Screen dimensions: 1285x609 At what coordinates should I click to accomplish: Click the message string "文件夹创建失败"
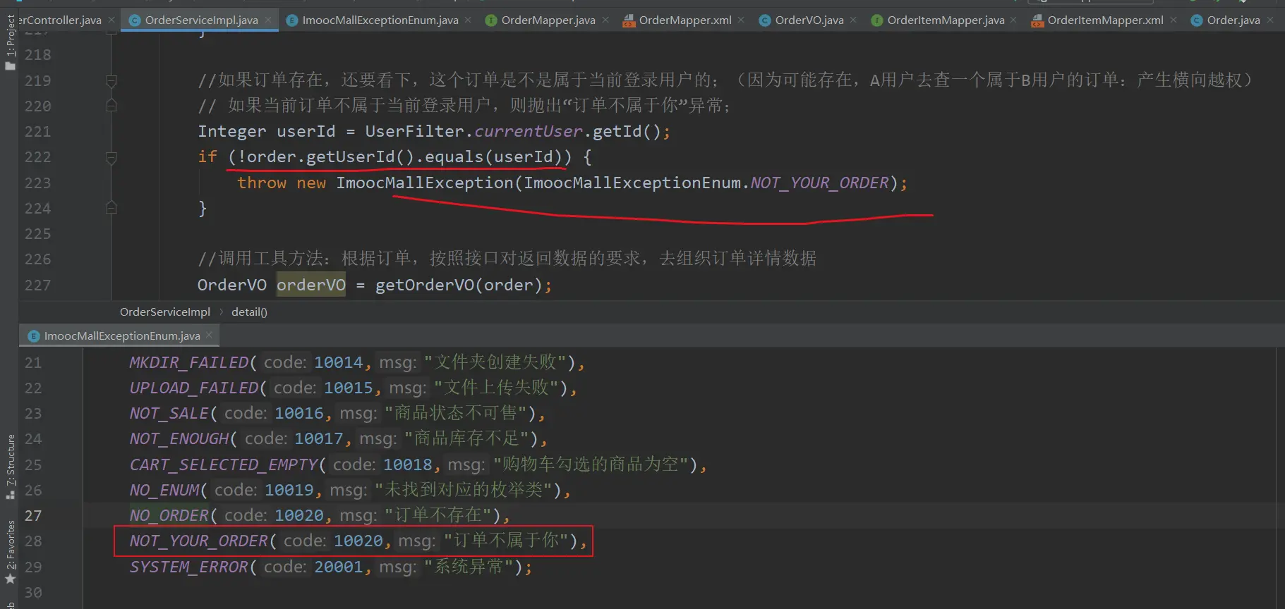tap(495, 362)
